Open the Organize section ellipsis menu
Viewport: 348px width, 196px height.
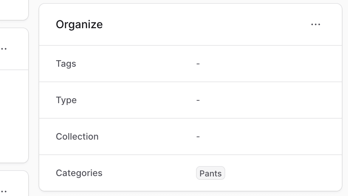tap(315, 24)
